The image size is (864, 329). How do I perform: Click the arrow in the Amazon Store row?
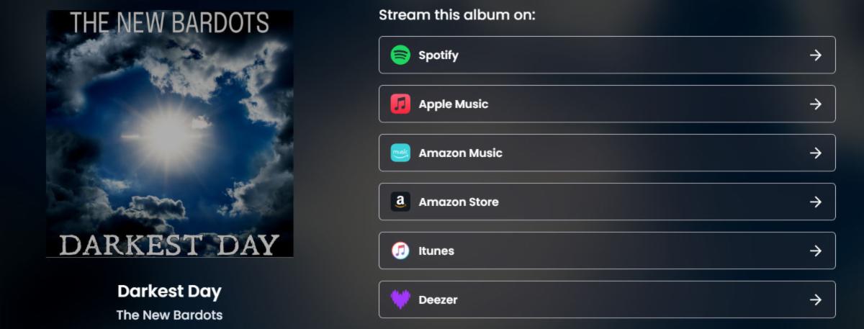(x=816, y=202)
